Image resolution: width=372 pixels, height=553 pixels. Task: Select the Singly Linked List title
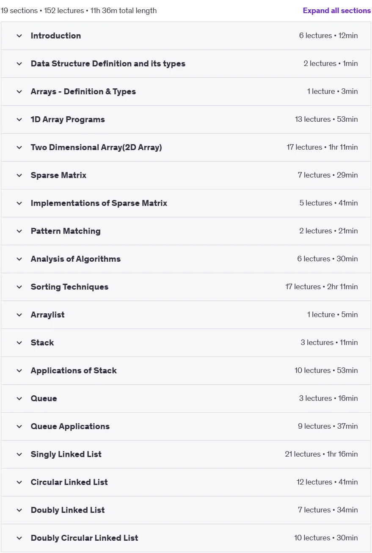tap(66, 454)
